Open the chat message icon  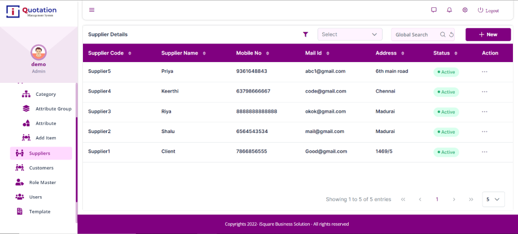(x=434, y=10)
